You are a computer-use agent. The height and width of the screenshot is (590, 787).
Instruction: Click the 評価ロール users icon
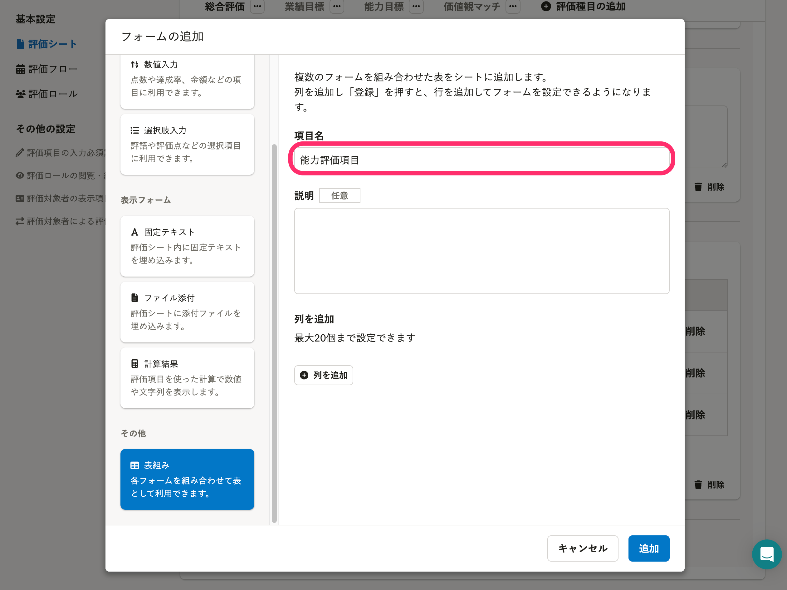[21, 94]
